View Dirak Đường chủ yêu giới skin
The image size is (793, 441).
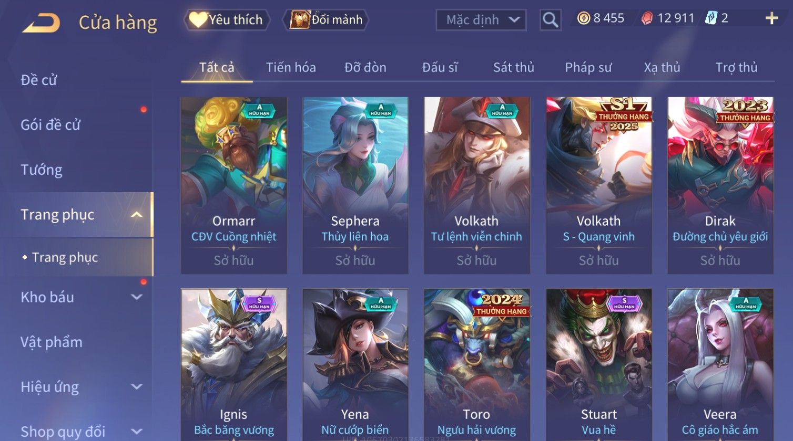(720, 185)
